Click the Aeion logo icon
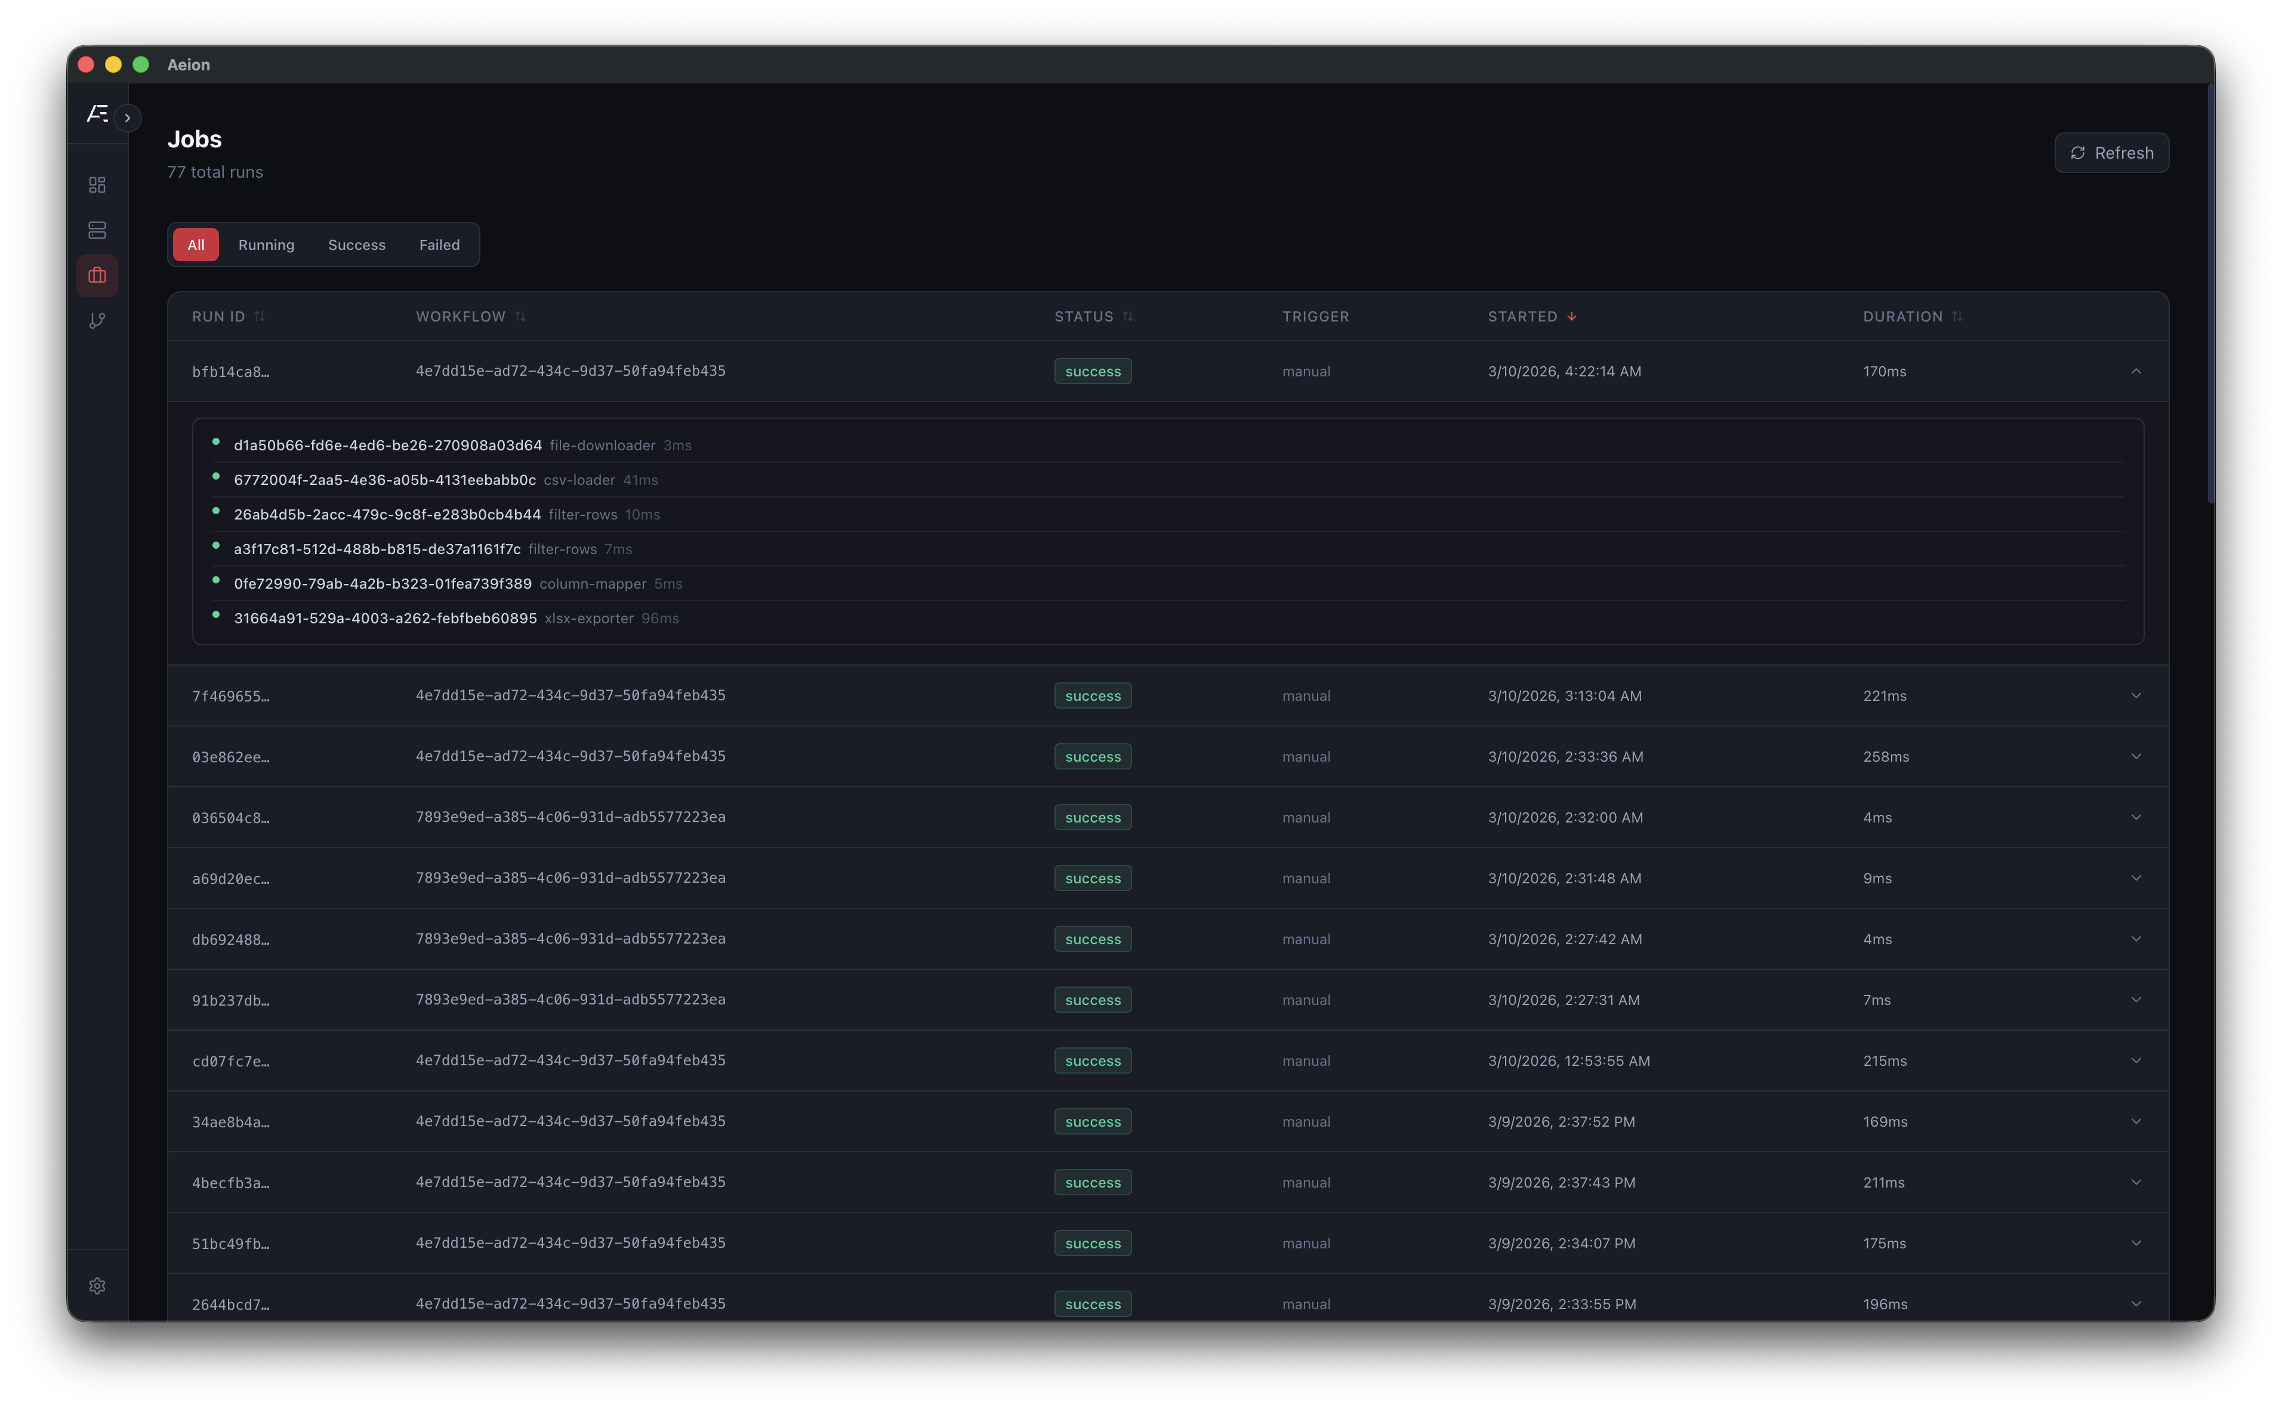The height and width of the screenshot is (1410, 2282). (x=97, y=114)
